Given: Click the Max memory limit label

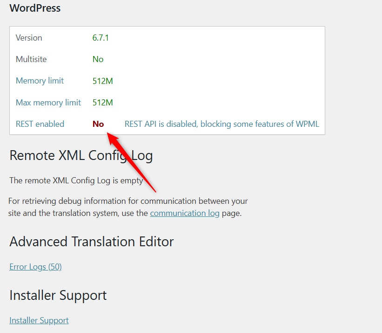Looking at the screenshot, I should [x=48, y=103].
